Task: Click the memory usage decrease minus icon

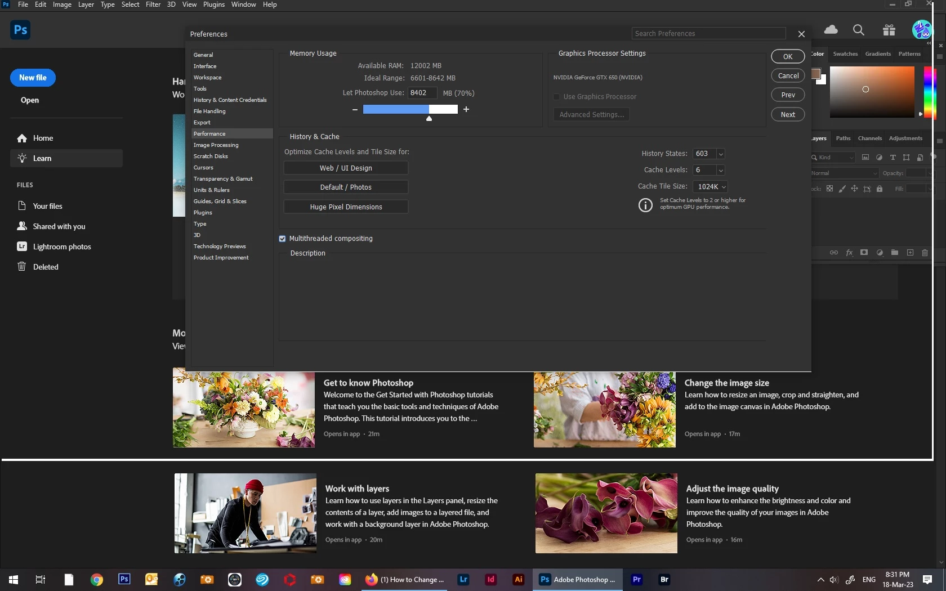Action: (x=355, y=110)
